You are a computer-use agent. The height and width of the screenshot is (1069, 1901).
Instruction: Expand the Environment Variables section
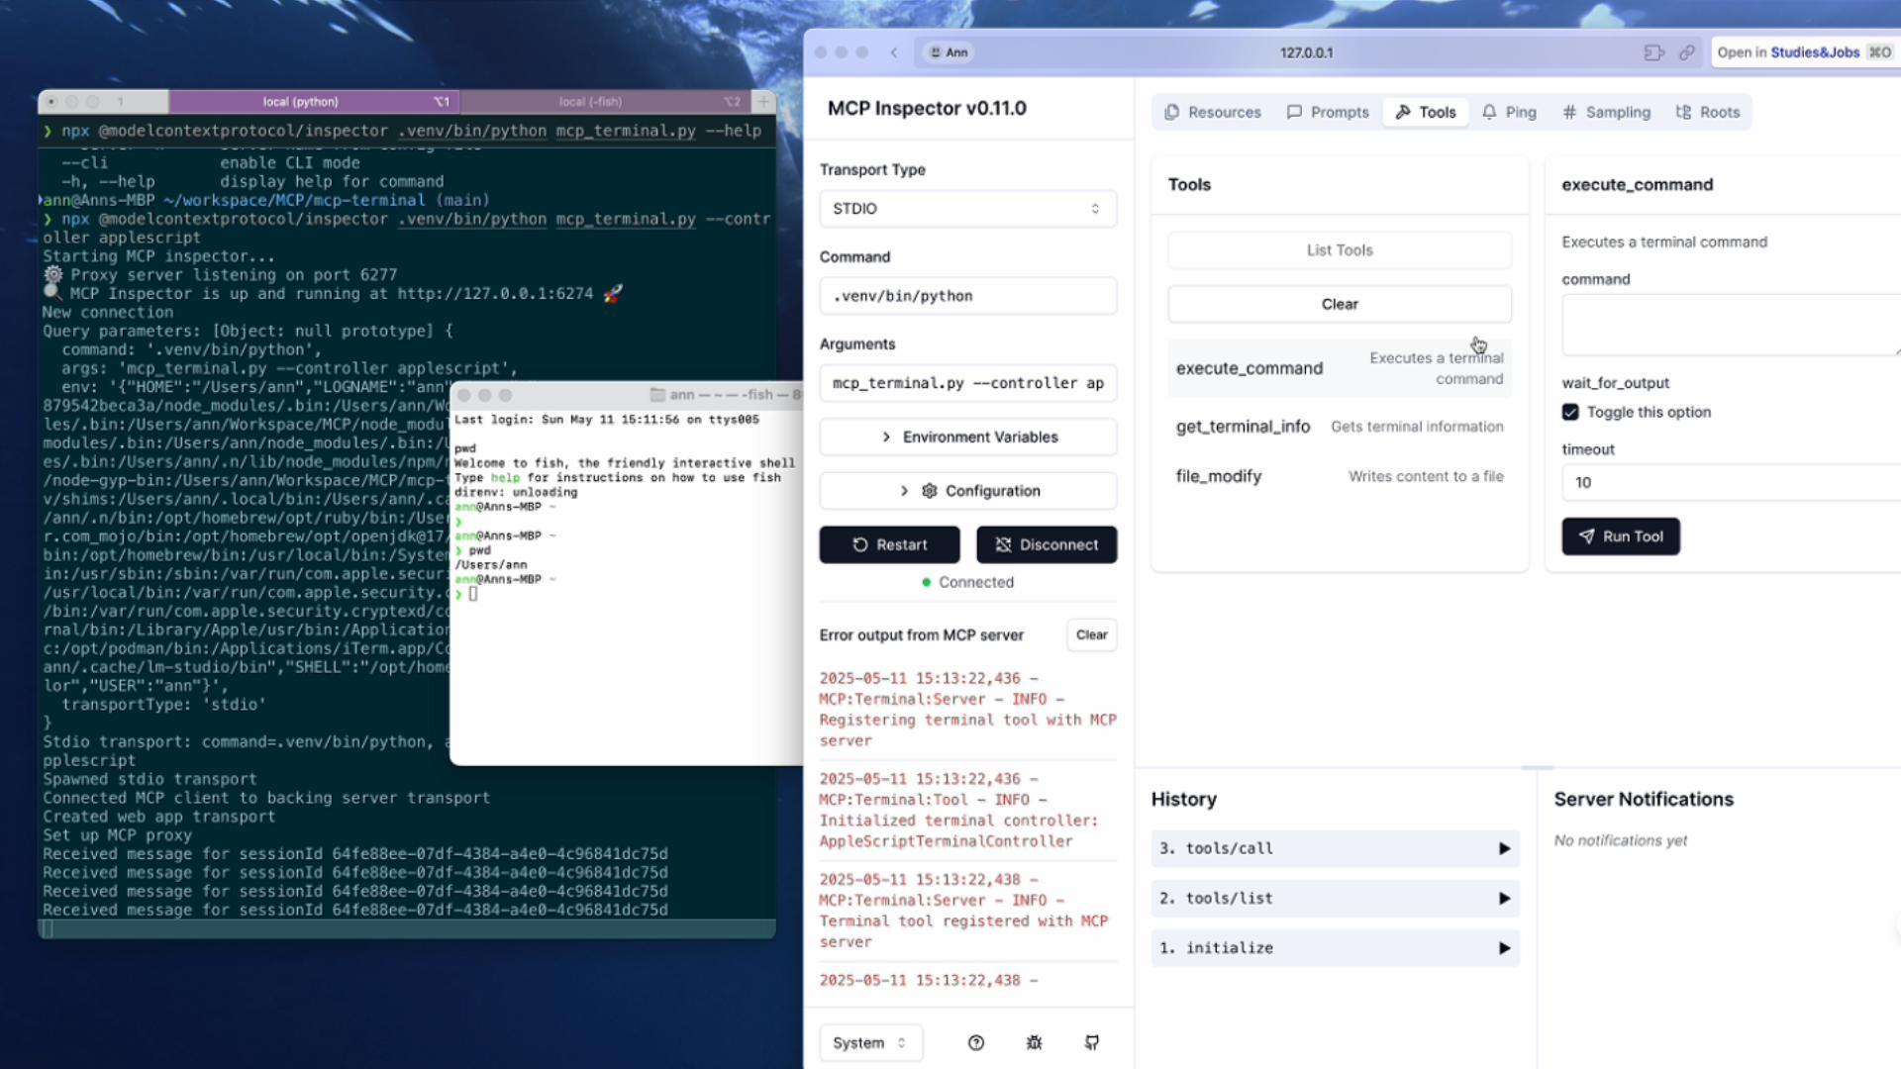coord(967,437)
